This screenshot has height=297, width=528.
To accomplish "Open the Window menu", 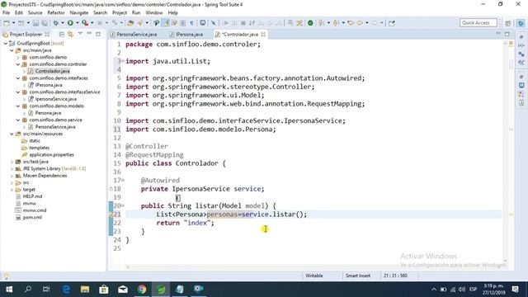I will pos(154,12).
